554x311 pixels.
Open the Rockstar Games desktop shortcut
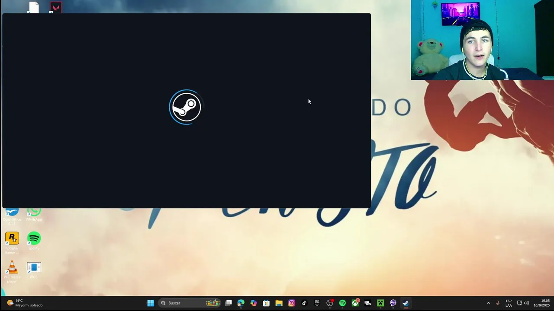click(12, 243)
